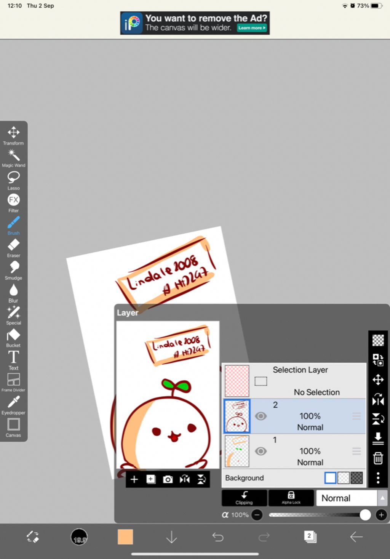390x559 pixels.
Task: Click the Learn more ad button
Action: (x=252, y=28)
